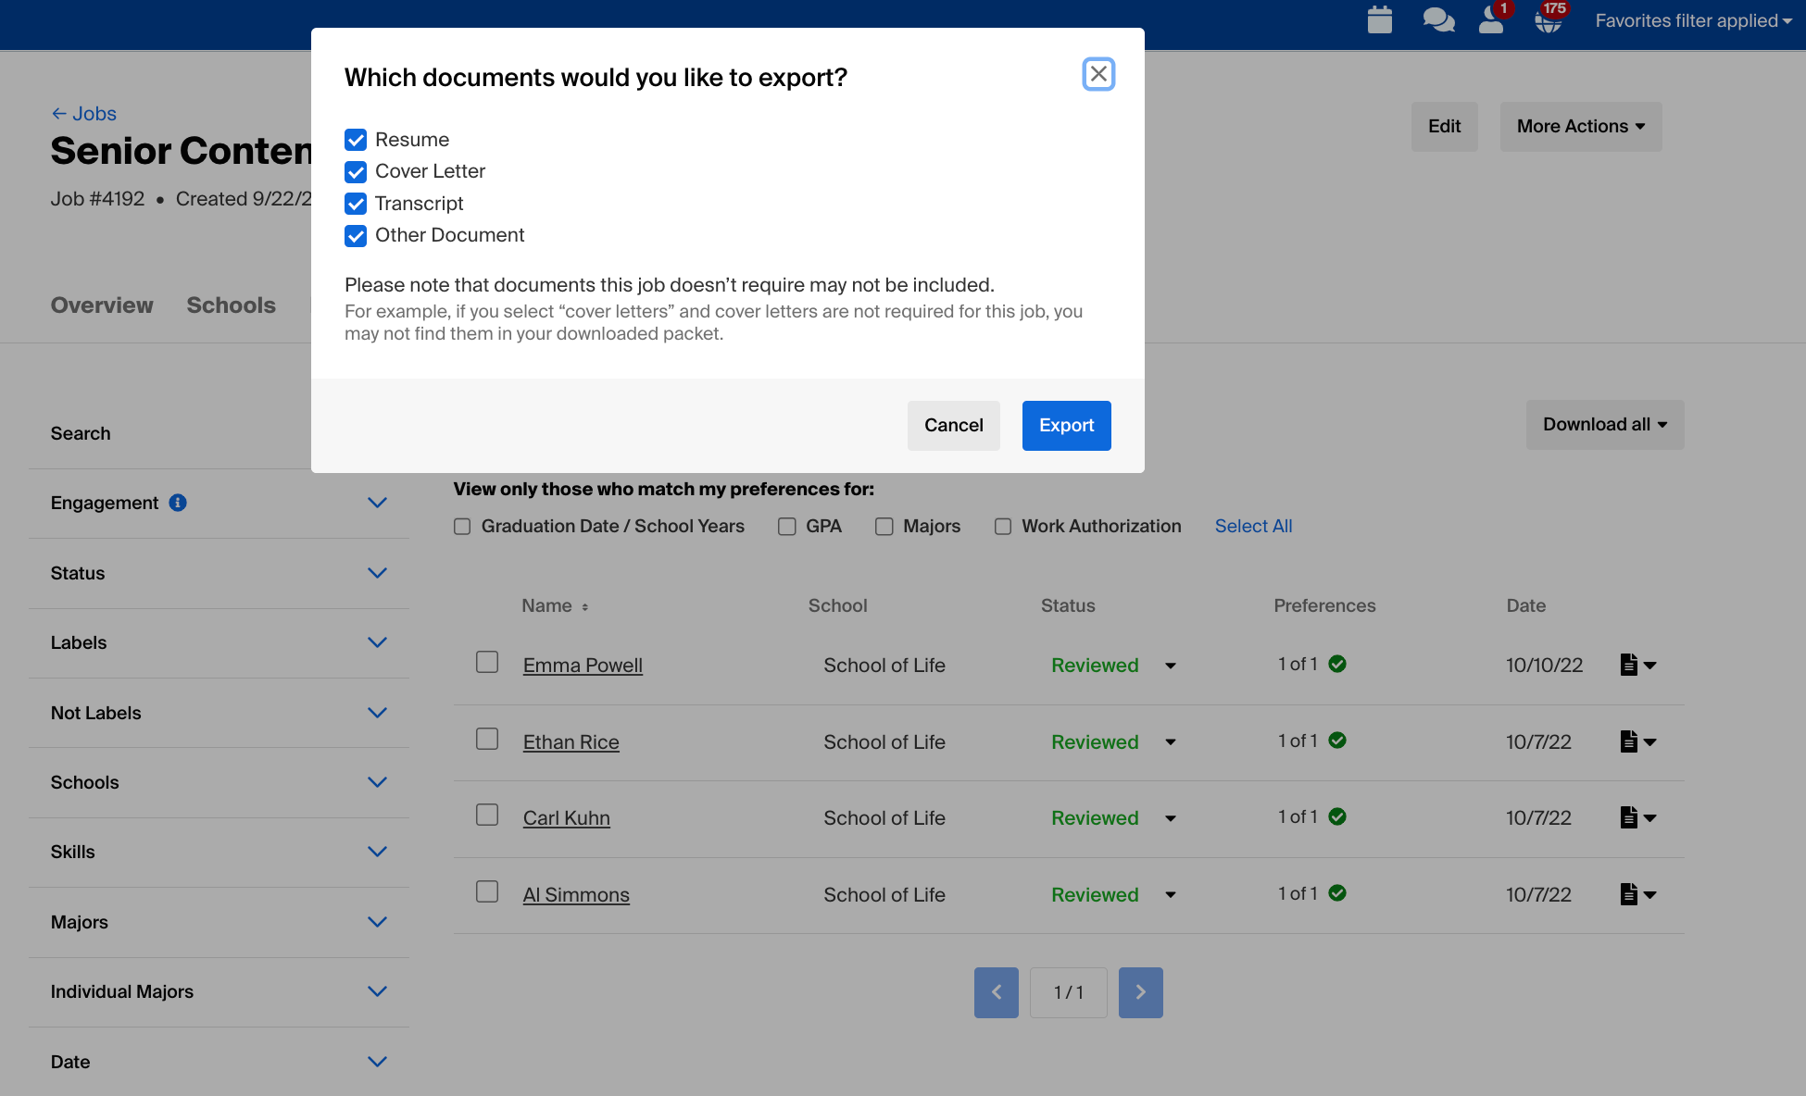
Task: Enable the GPA preference filter
Action: pos(786,526)
